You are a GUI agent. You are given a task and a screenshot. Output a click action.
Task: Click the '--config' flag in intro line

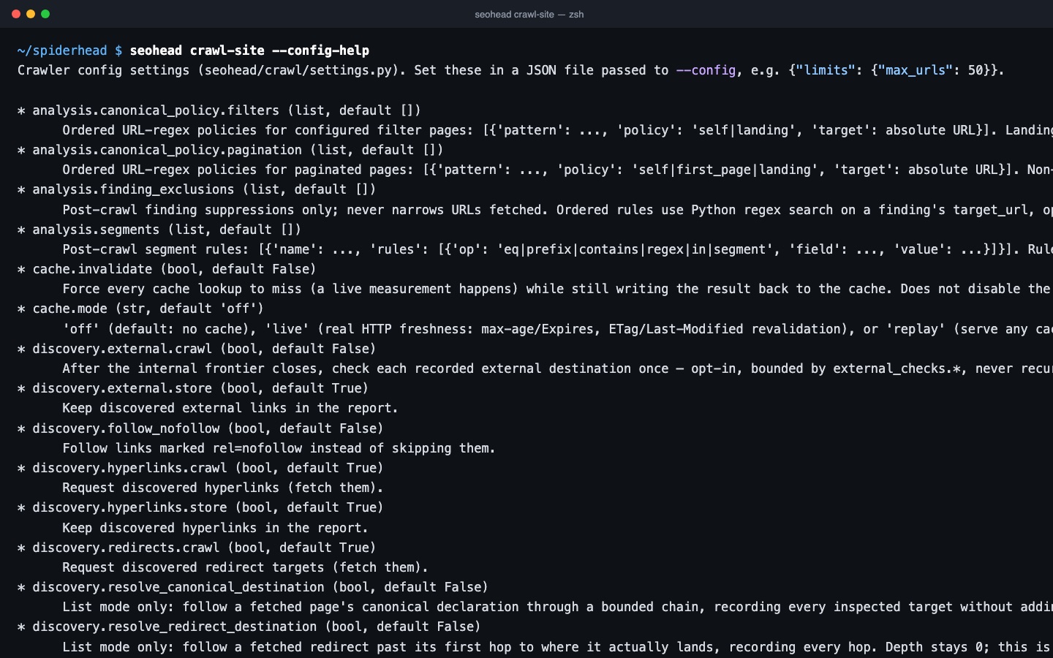pos(706,70)
